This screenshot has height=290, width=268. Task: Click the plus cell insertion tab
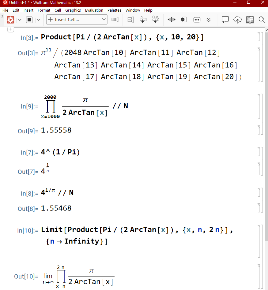(11, 29)
